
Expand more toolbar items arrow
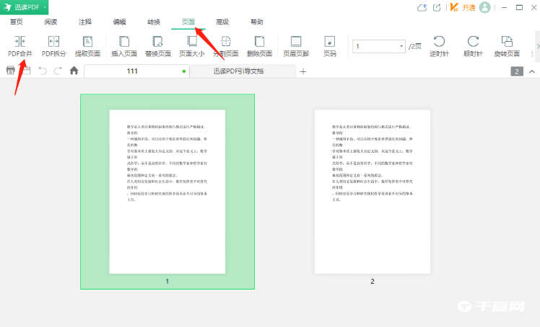pyautogui.click(x=538, y=46)
